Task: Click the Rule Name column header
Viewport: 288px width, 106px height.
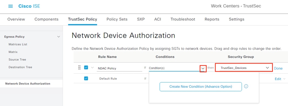Action: pos(108,57)
